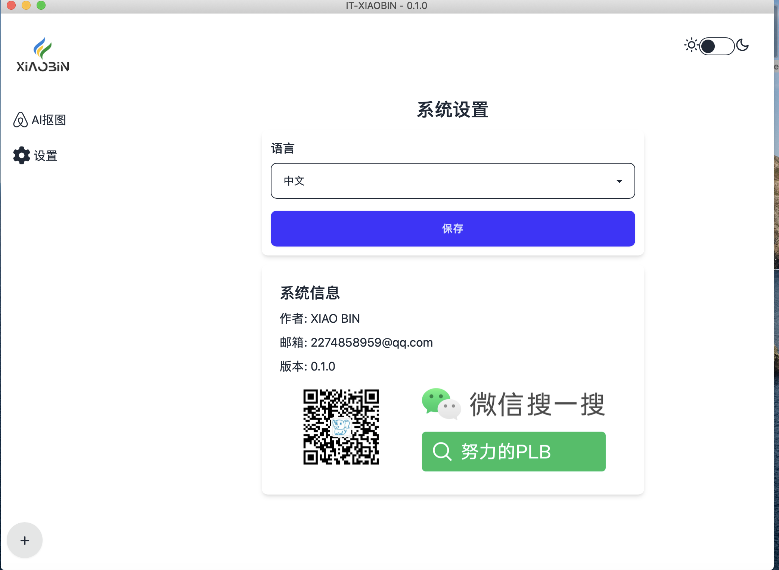779x570 pixels.
Task: Toggle the dark theme switch
Action: point(716,46)
